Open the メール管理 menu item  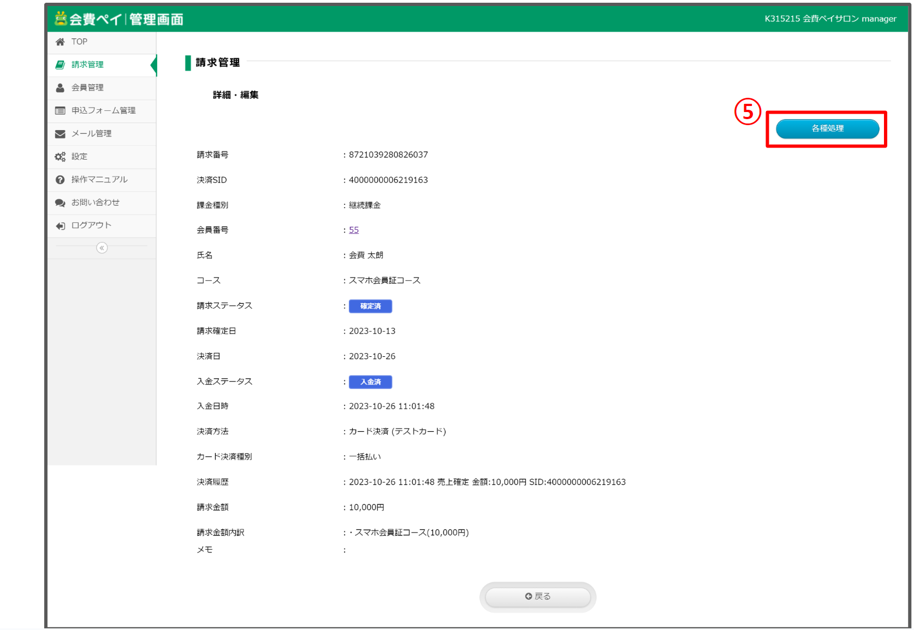click(x=91, y=134)
